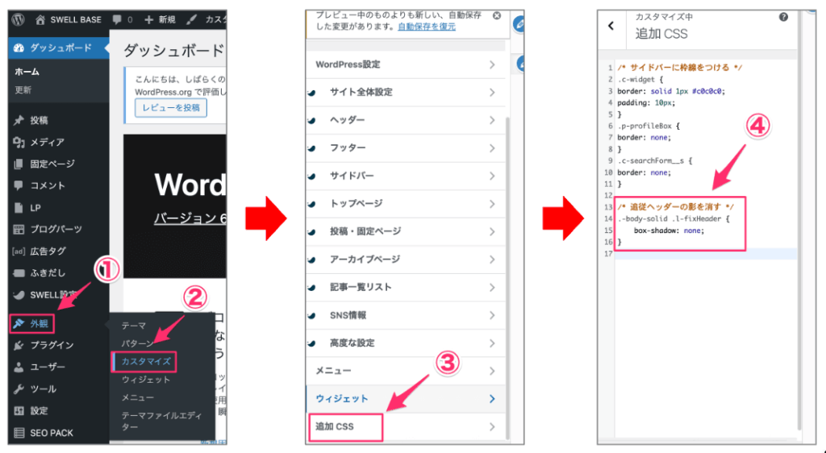Select ウィジェット in the 外観 submenu
The height and width of the screenshot is (453, 826).
tap(145, 379)
